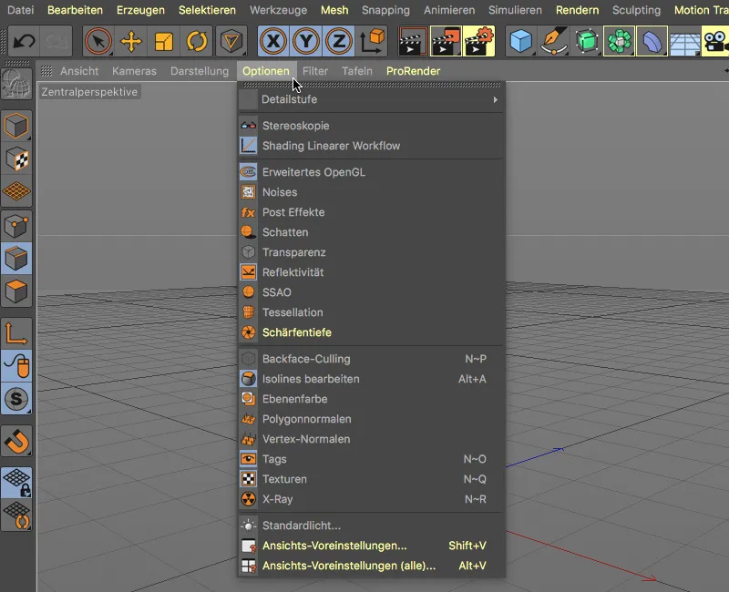Toggle Z axis lock
Screen dimensions: 729x592
coord(338,41)
